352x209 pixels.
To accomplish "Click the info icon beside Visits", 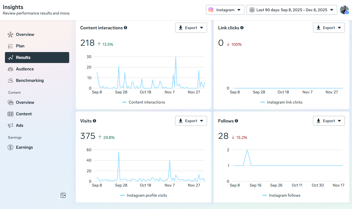I will [94, 121].
